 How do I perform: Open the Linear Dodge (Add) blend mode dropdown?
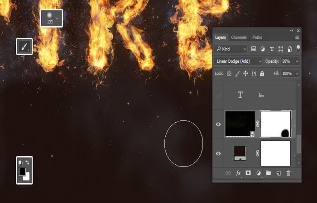pos(238,61)
